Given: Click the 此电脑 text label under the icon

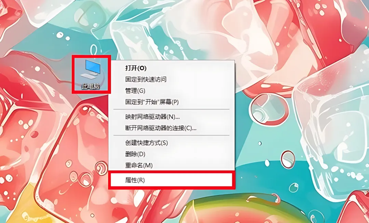Looking at the screenshot, I should (91, 86).
